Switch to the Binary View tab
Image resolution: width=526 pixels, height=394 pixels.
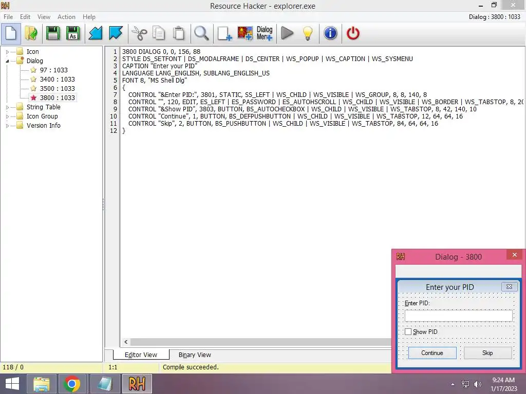click(x=195, y=355)
